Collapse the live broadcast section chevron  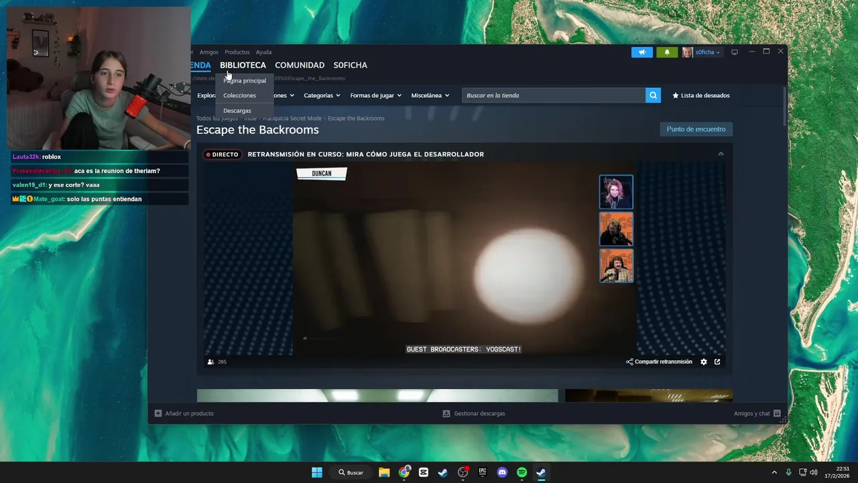click(721, 154)
